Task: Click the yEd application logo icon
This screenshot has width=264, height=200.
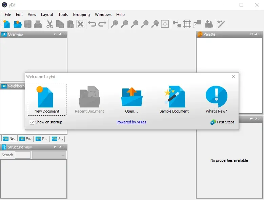Action: [4, 5]
